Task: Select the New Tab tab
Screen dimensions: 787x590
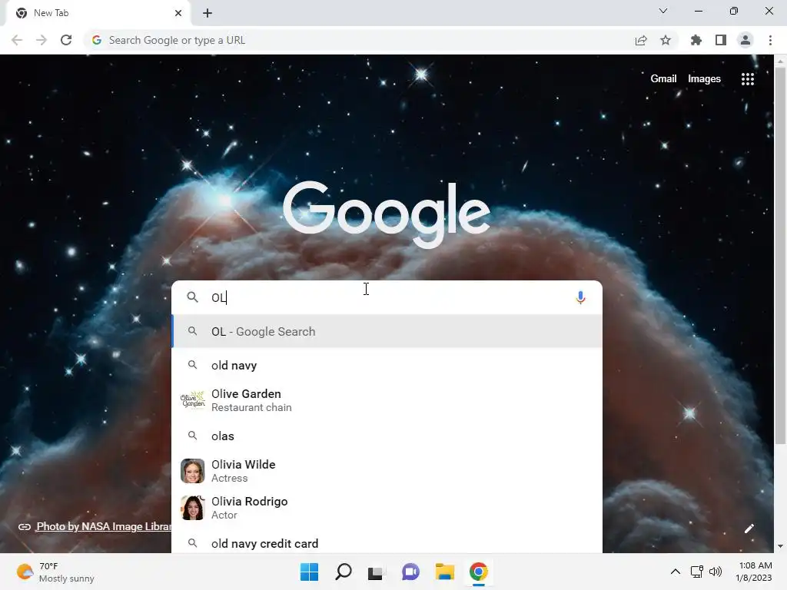Action: pos(98,13)
